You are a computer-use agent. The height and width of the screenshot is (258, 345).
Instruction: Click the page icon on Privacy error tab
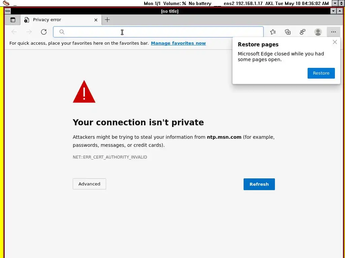tap(26, 20)
